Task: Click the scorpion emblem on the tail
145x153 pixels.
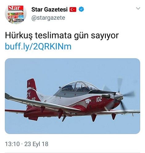Action: [x=29, y=94]
